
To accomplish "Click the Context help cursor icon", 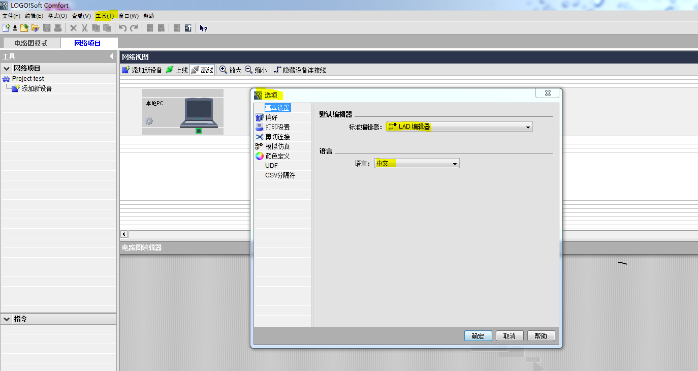I will click(x=203, y=28).
